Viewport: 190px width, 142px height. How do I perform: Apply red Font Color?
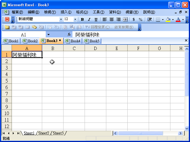(178, 20)
